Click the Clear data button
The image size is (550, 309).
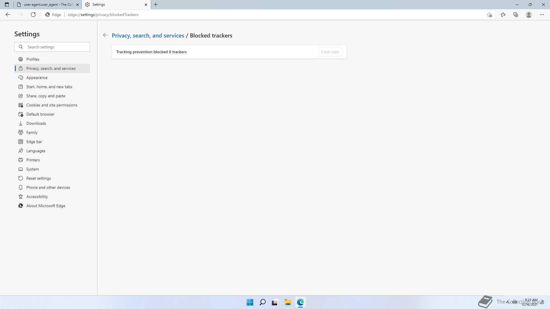point(330,52)
